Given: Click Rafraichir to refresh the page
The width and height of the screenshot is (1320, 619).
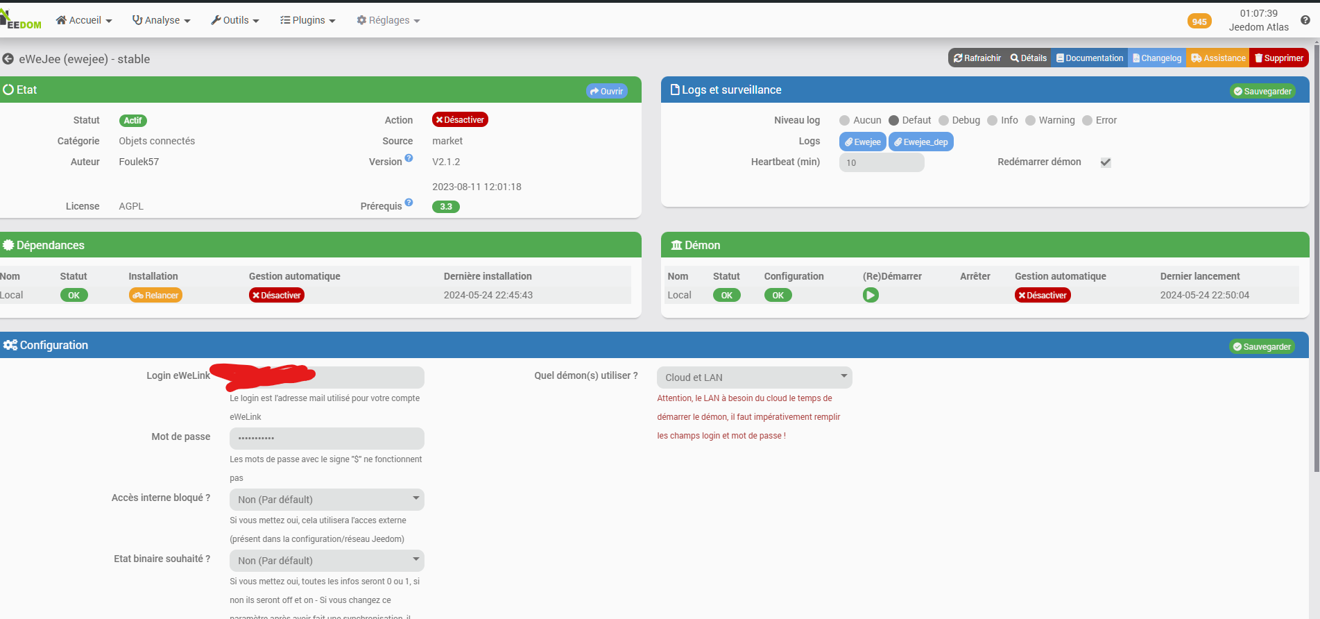Looking at the screenshot, I should (977, 58).
